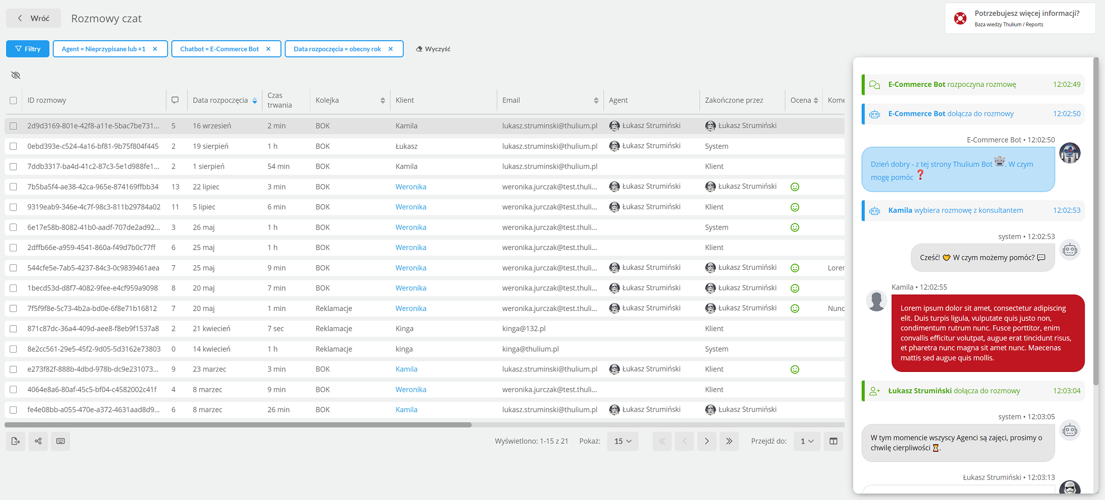Click the export file icon below table
The width and height of the screenshot is (1105, 500).
point(16,441)
